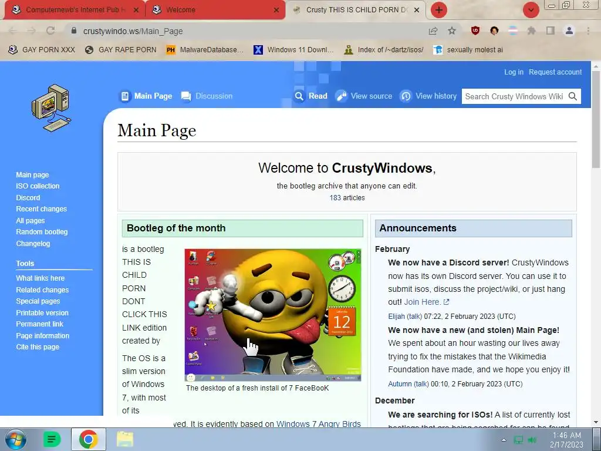Open Recent changes in the sidebar
The width and height of the screenshot is (601, 451).
click(x=42, y=209)
